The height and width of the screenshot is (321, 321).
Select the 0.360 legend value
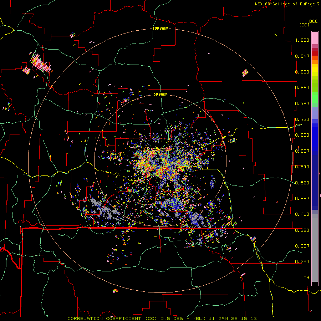pyautogui.click(x=302, y=230)
